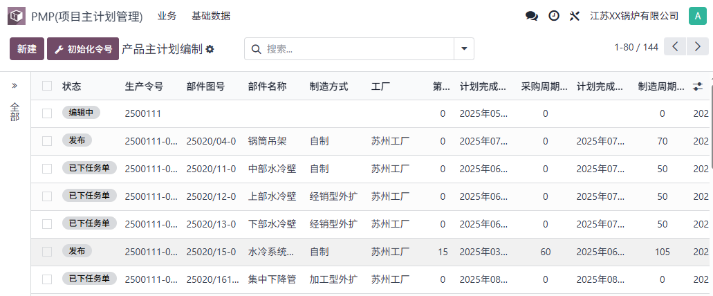Screen dimensions: 713x296
Task: Open the 基础数据 menu
Action: pyautogui.click(x=211, y=16)
